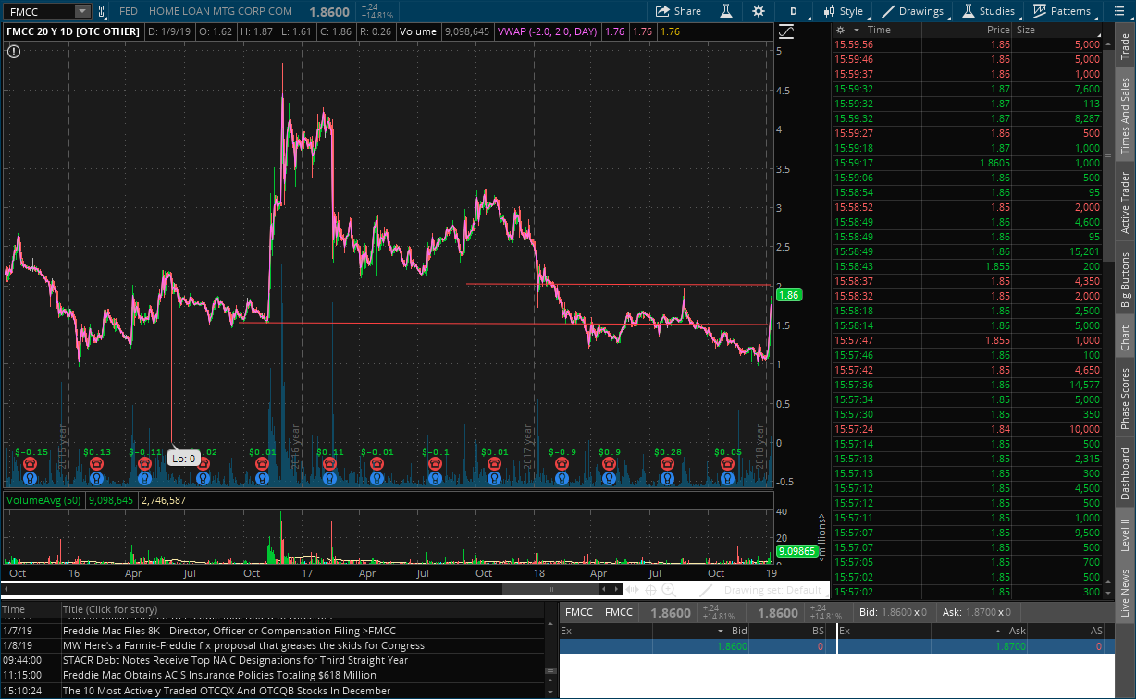1136x699 pixels.
Task: Open the FMCC symbol dropdown
Action: coord(81,11)
